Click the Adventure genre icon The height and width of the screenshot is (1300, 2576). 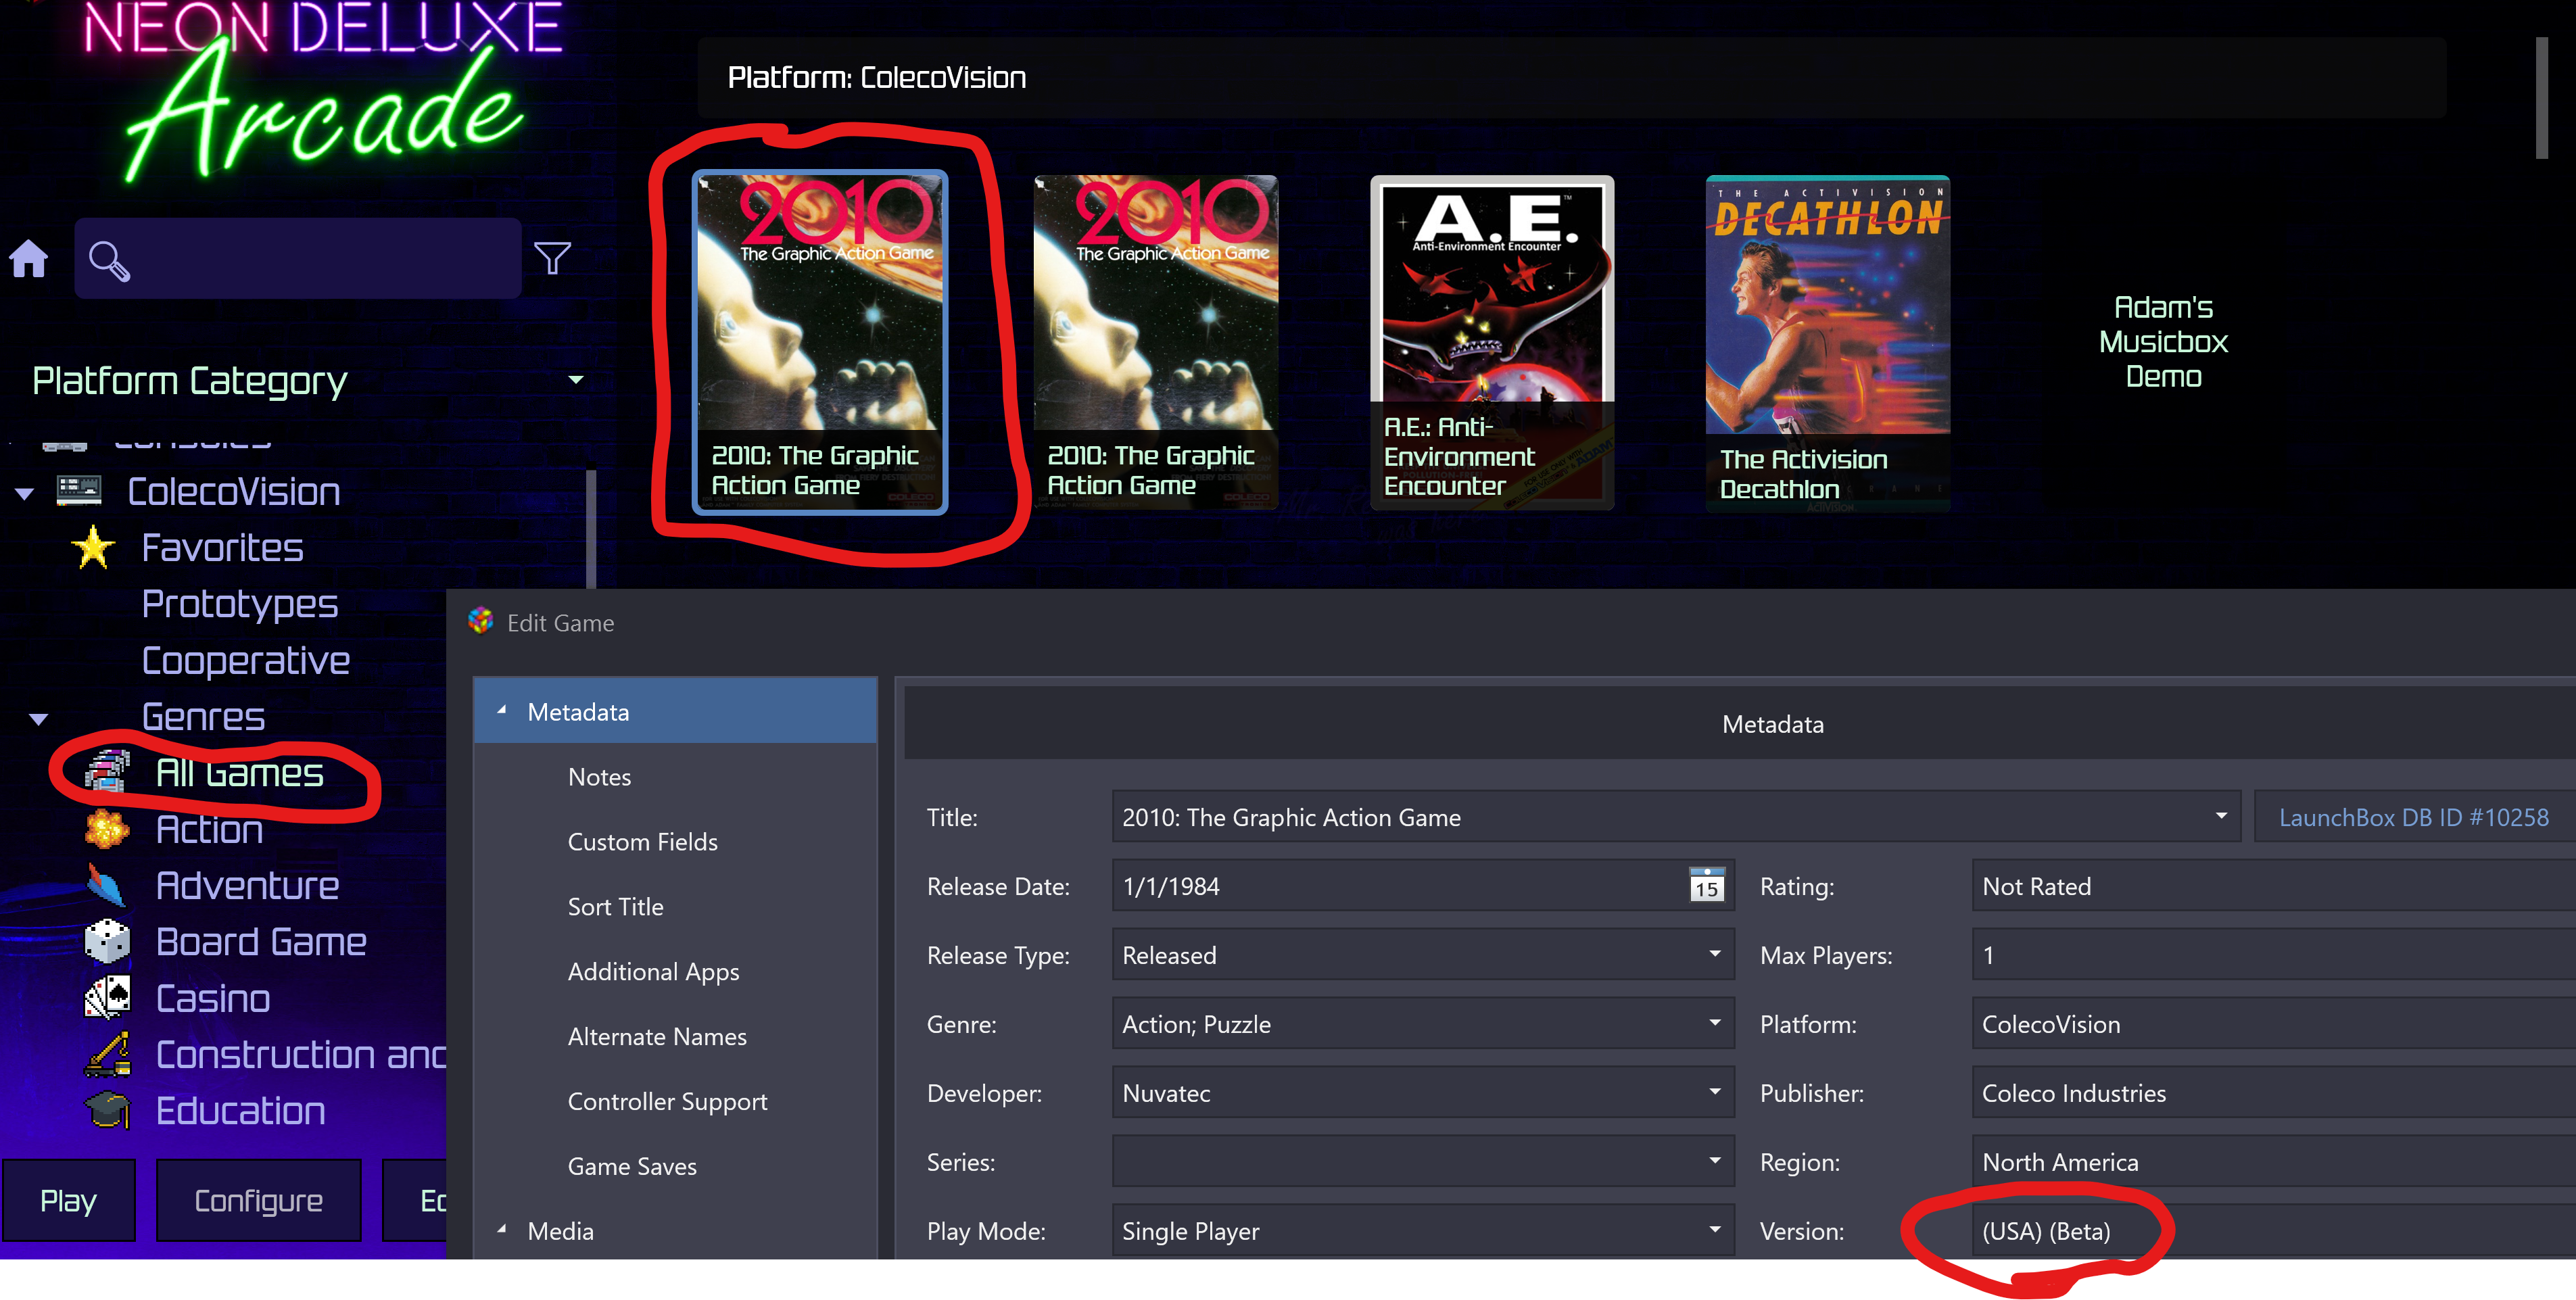pos(107,885)
